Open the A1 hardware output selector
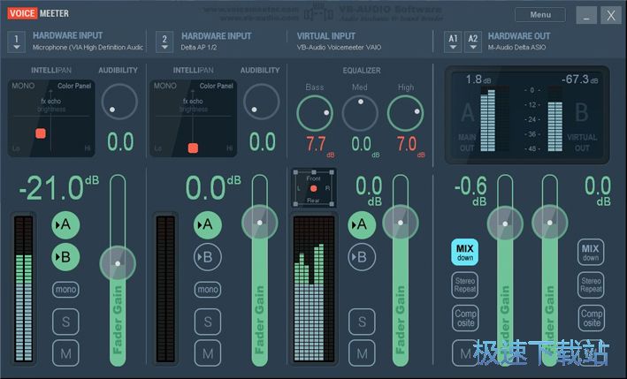Viewport: 627px width, 379px height. [x=453, y=41]
